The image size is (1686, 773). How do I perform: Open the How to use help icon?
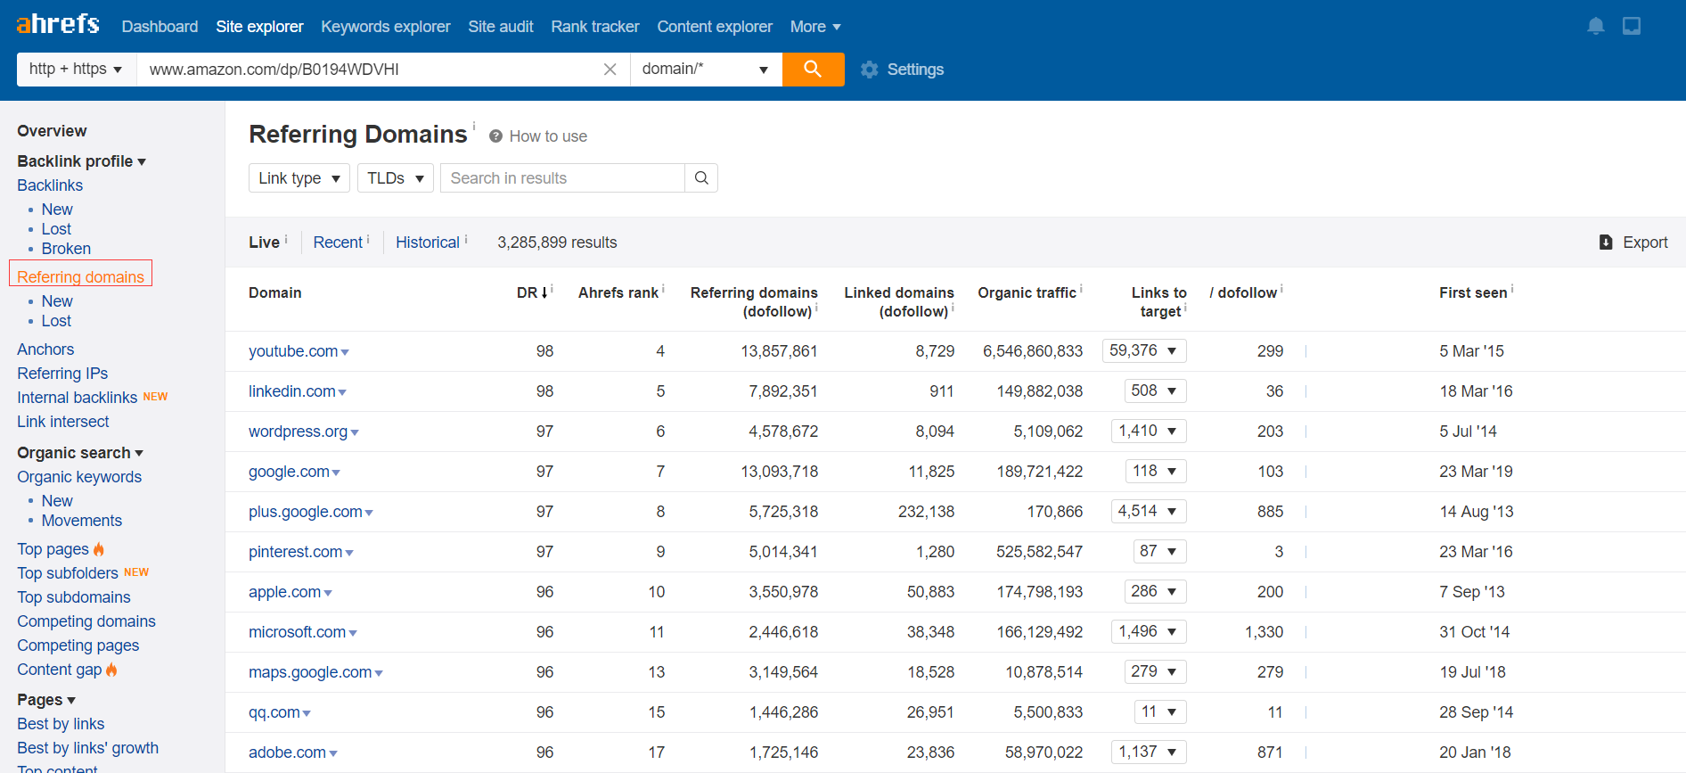pos(495,136)
